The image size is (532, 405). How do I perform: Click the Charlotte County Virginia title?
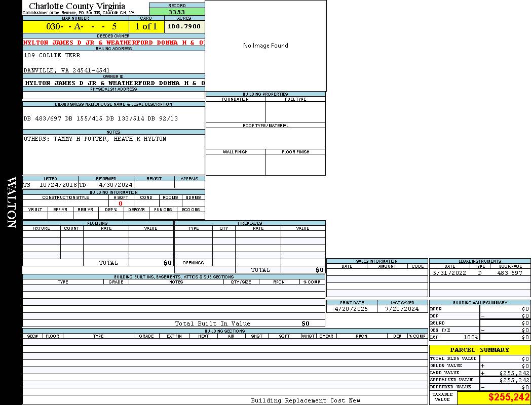(77, 6)
